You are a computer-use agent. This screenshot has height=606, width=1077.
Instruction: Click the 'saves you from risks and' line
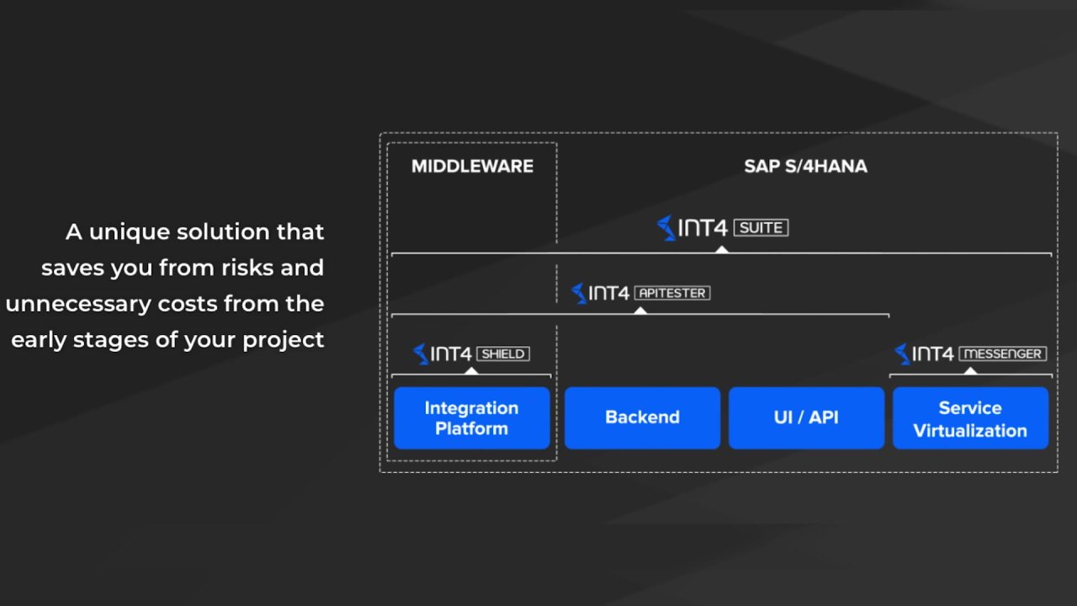(x=183, y=268)
